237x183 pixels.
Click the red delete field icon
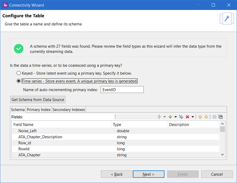188,117
